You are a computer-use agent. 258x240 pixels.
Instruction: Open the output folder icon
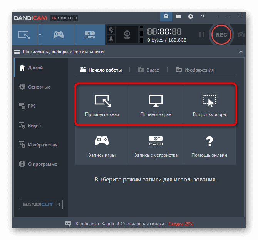point(178,17)
